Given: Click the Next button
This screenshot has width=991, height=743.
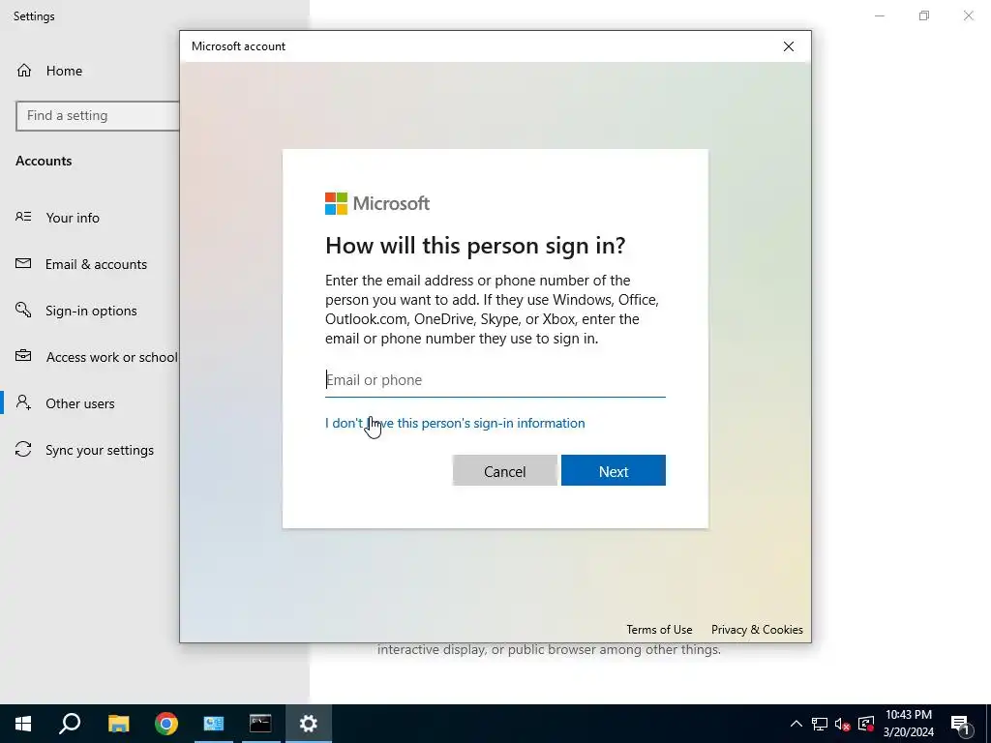Looking at the screenshot, I should [x=613, y=471].
